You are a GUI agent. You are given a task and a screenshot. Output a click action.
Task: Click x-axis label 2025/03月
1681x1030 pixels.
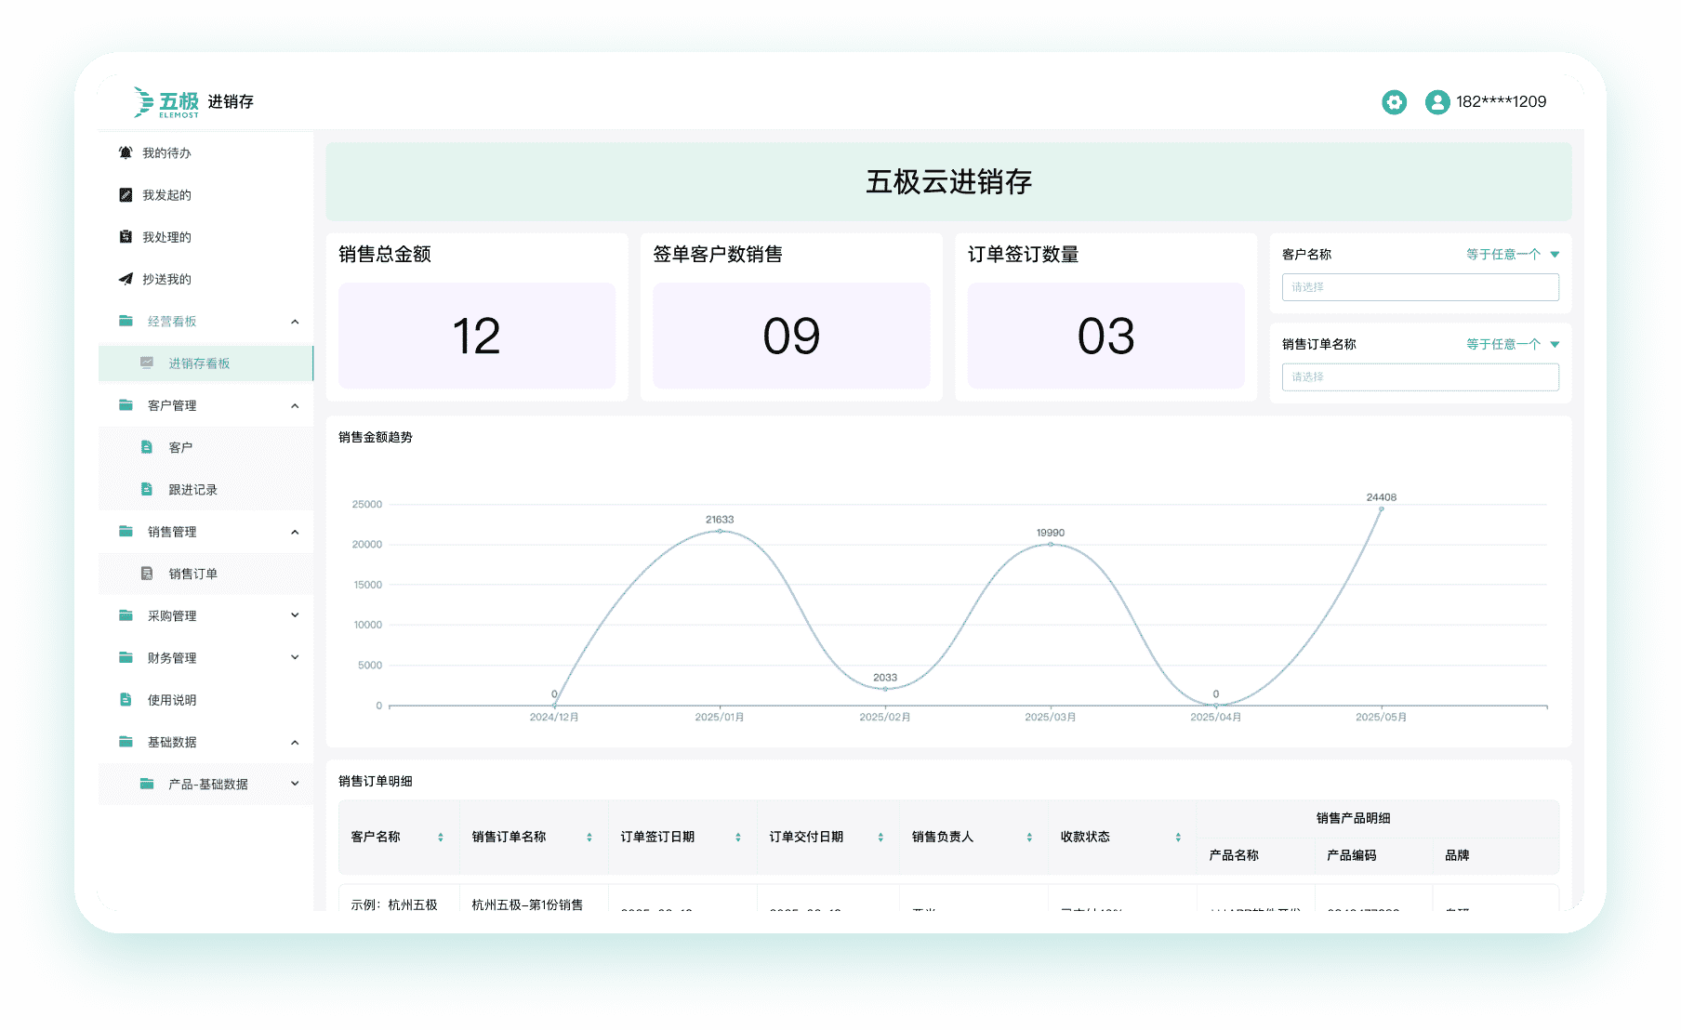pos(1051,717)
